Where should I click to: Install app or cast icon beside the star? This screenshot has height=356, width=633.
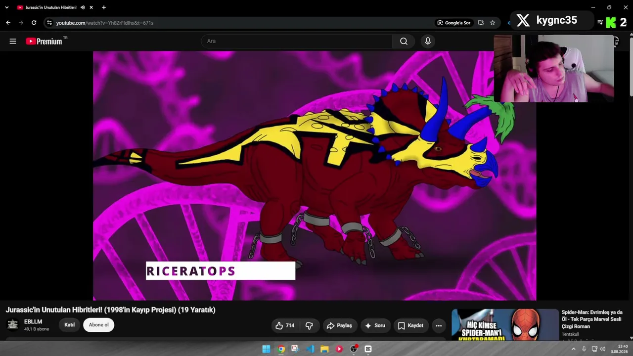click(481, 23)
